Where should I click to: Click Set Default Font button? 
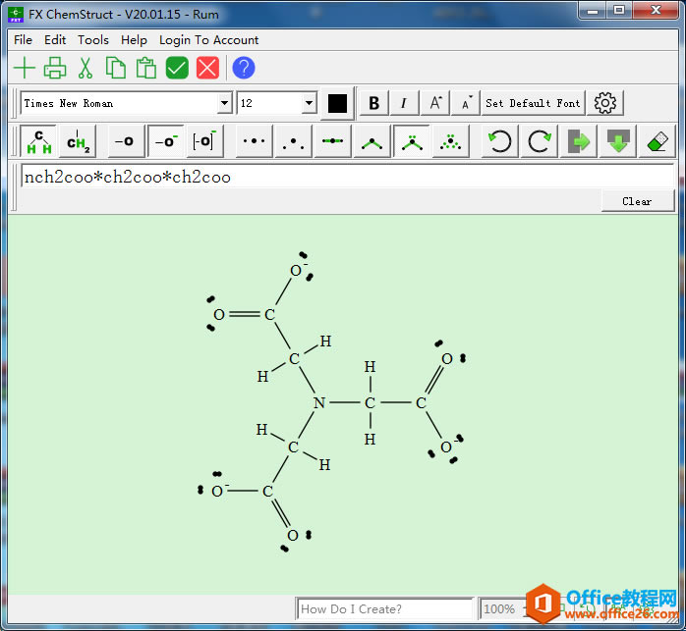click(x=533, y=103)
